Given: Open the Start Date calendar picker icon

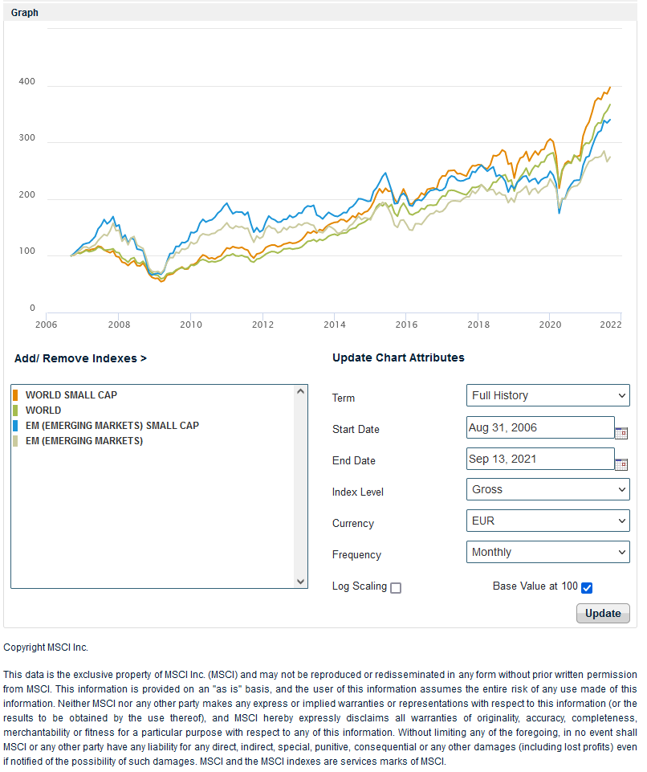Looking at the screenshot, I should (621, 433).
